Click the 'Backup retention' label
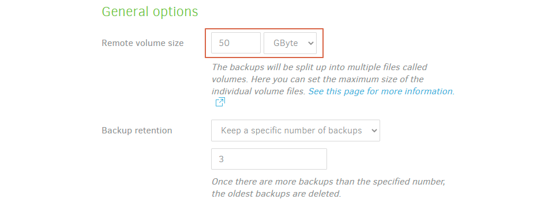Viewport: 533px width, 207px height. tap(137, 131)
